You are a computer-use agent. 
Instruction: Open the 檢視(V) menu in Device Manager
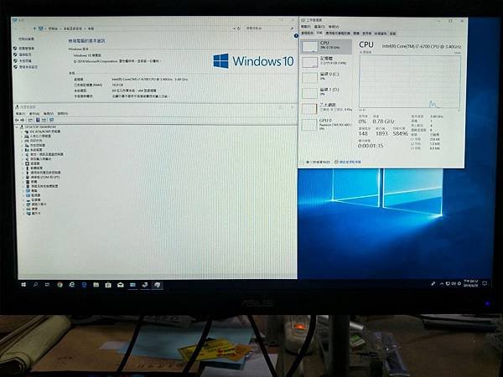coord(49,113)
